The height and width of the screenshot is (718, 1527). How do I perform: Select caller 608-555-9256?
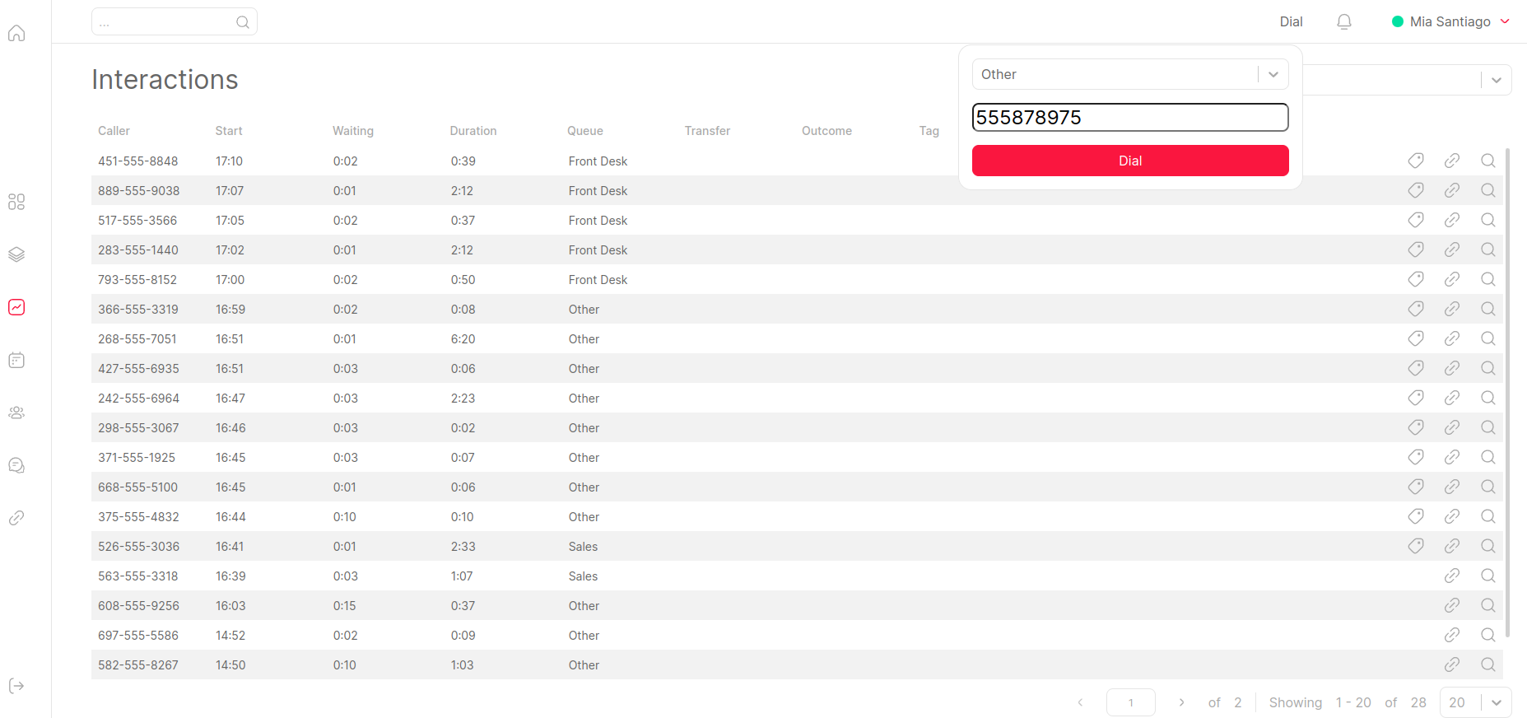coord(138,606)
